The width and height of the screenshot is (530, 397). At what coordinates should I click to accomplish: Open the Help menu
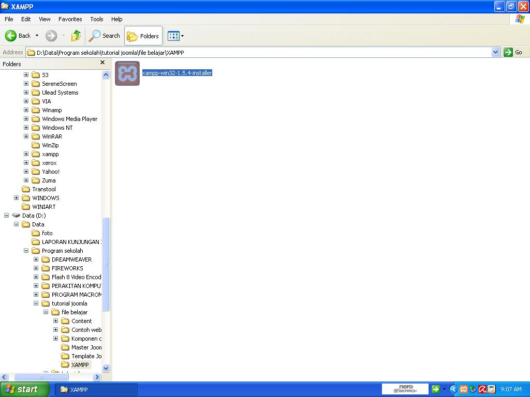click(x=116, y=19)
